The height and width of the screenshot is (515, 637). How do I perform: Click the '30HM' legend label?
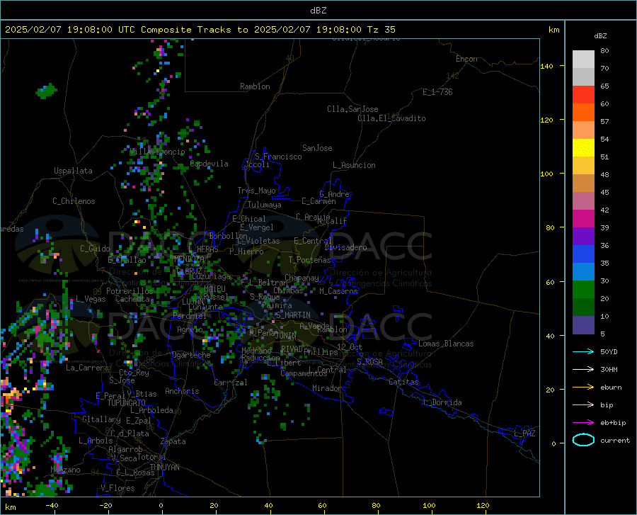[609, 370]
